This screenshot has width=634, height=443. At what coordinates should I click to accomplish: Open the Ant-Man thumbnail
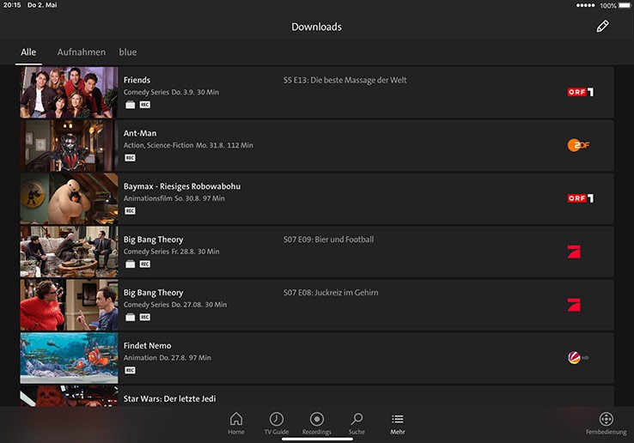69,145
